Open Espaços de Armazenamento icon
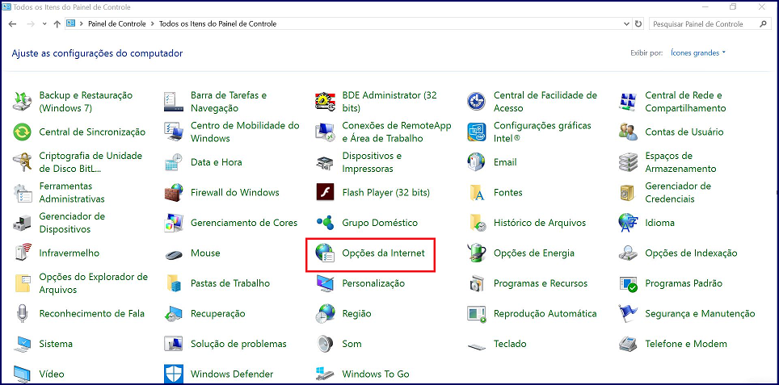779x385 pixels. (x=629, y=162)
